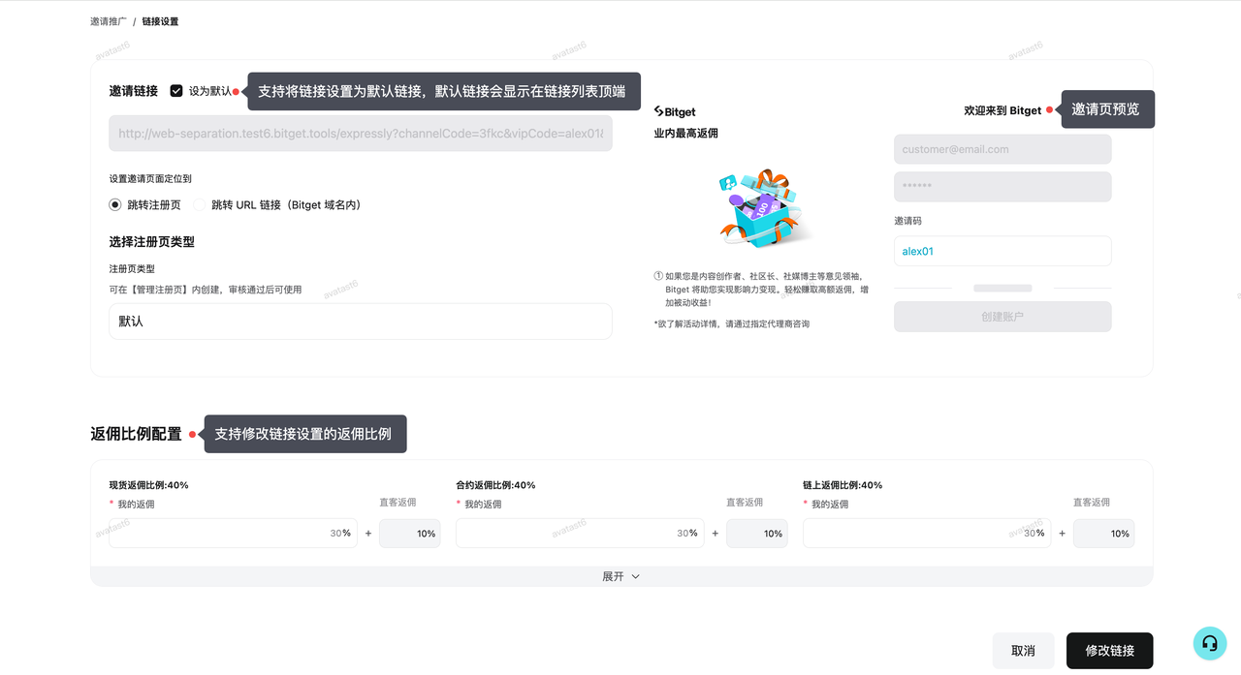Click the 邀请链接 heading

coord(134,91)
